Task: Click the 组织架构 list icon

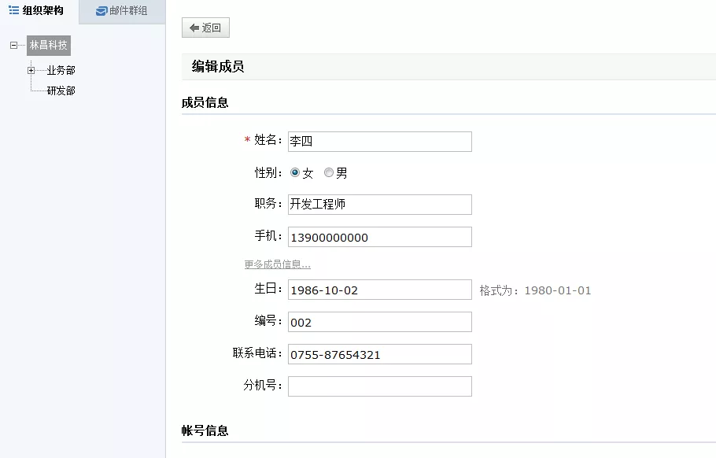Action: (13, 11)
